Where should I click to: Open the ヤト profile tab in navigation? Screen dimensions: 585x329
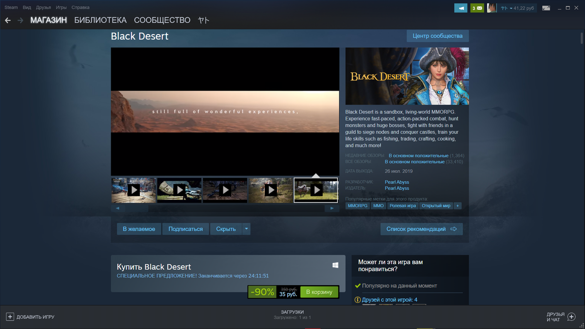204,20
